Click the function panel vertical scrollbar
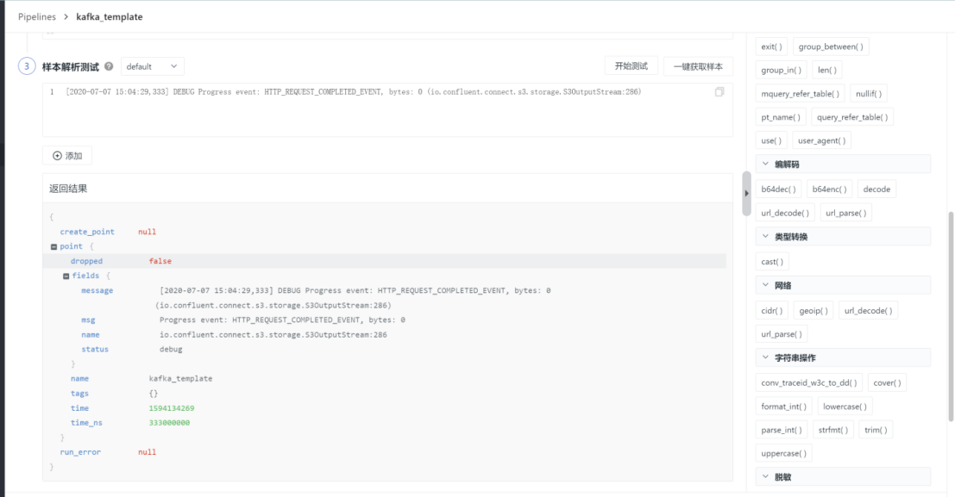Viewport: 955px width, 497px height. pos(951,316)
